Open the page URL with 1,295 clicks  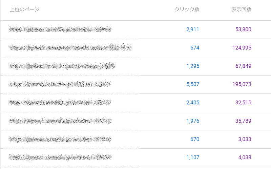click(x=62, y=66)
